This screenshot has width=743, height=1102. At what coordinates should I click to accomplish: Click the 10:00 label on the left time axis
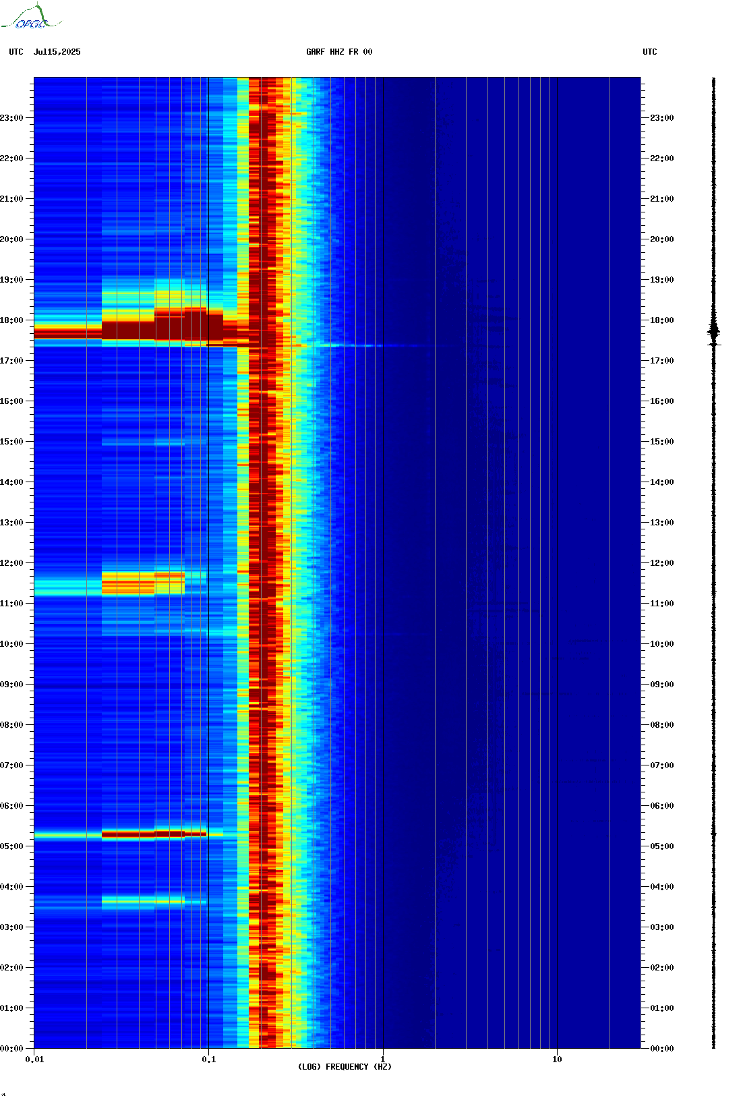(x=11, y=644)
